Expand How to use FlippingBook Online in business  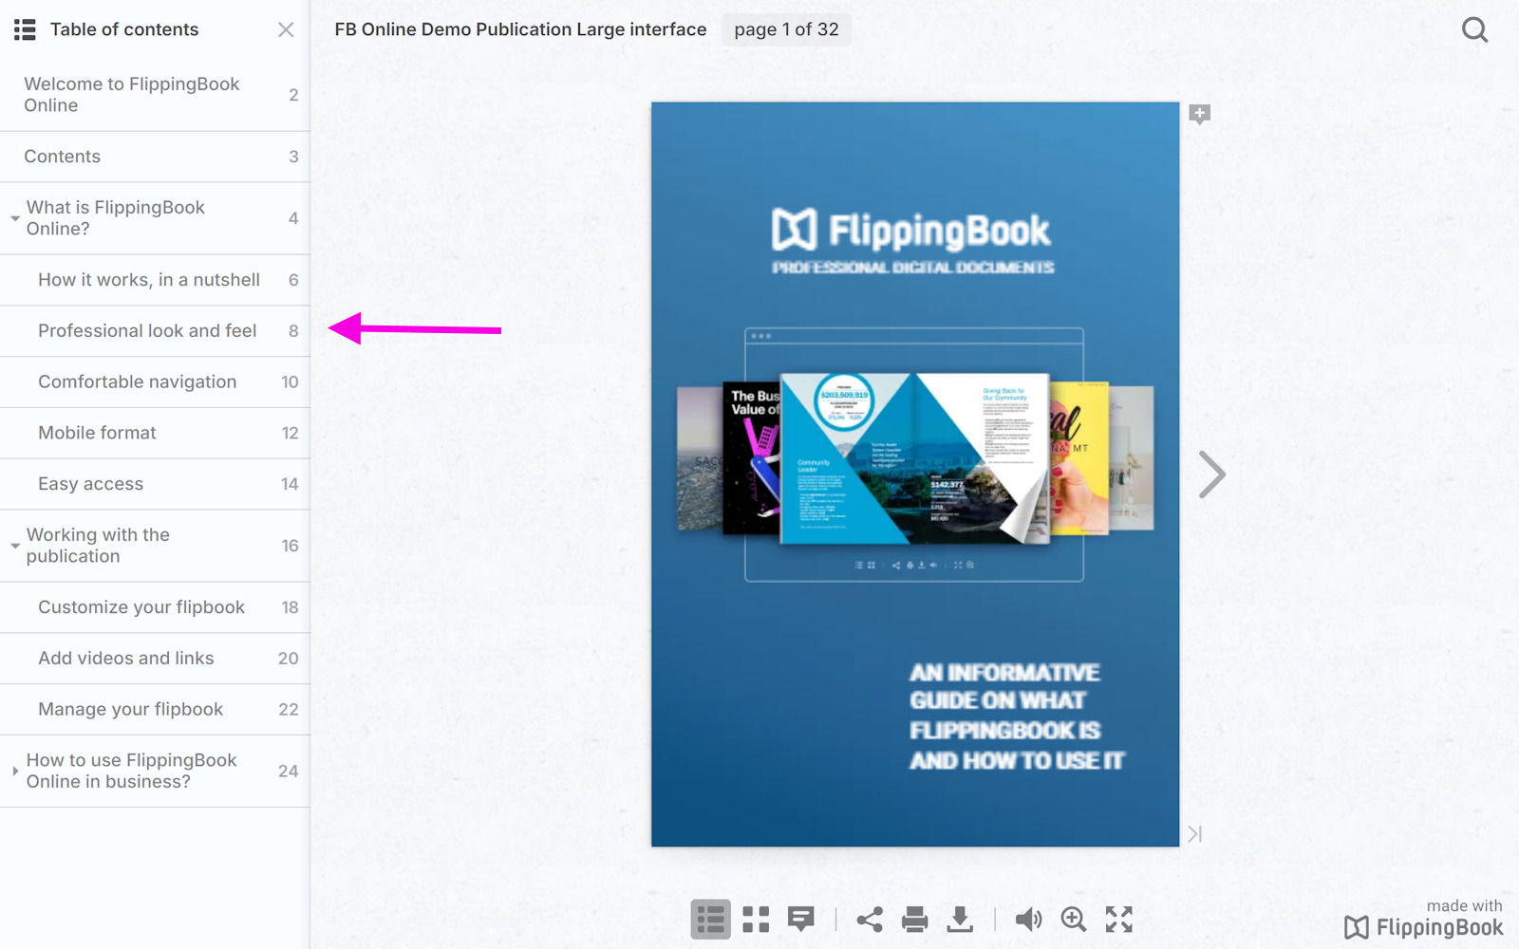(x=14, y=771)
